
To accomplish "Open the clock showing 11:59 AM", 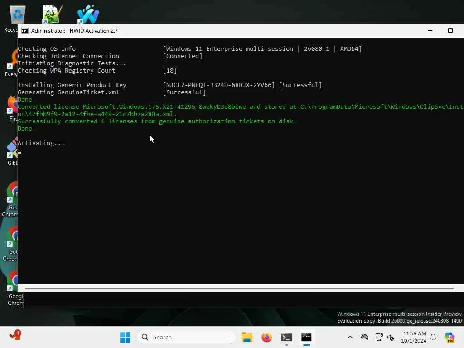I will (x=414, y=337).
